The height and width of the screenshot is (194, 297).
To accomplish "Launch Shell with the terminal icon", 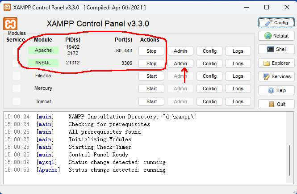I will point(276,50).
